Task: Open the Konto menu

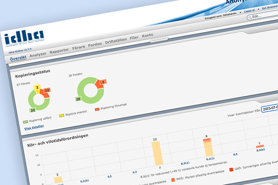Action: pyautogui.click(x=148, y=36)
